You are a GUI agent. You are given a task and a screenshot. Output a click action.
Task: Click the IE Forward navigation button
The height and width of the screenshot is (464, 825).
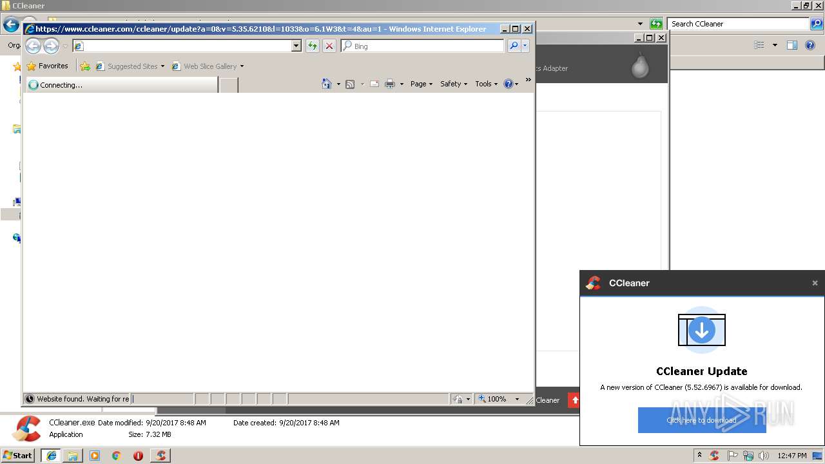point(51,46)
